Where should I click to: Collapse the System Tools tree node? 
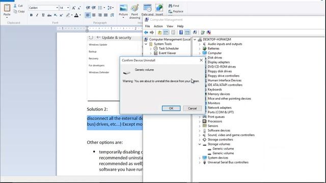[146, 44]
